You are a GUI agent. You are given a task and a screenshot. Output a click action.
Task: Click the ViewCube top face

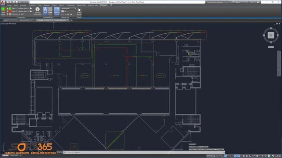271,35
